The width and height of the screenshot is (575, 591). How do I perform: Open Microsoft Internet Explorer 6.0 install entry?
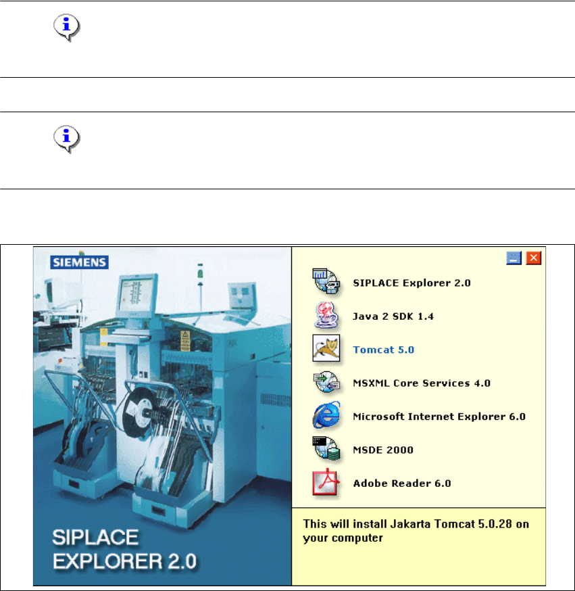[439, 417]
